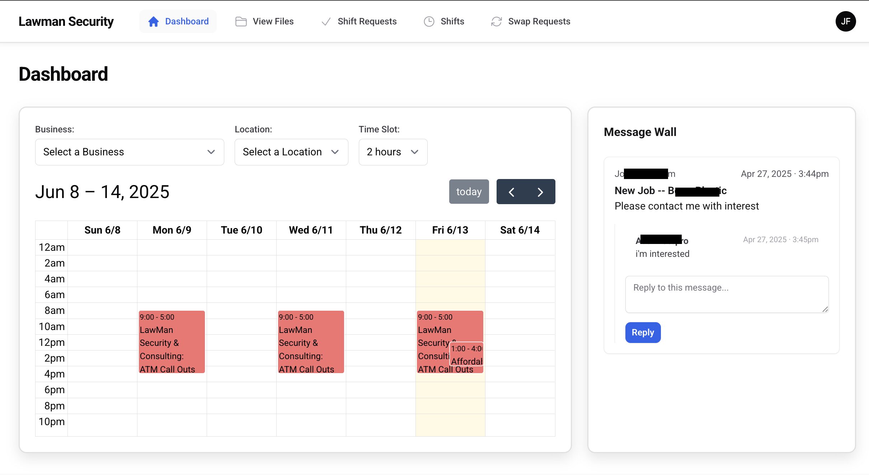This screenshot has height=475, width=869.
Task: Focus the Reply to this message field
Action: pyautogui.click(x=727, y=294)
